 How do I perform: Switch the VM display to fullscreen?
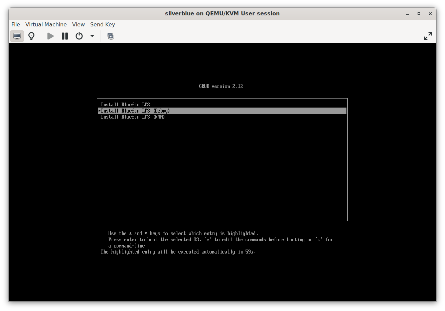tap(428, 36)
